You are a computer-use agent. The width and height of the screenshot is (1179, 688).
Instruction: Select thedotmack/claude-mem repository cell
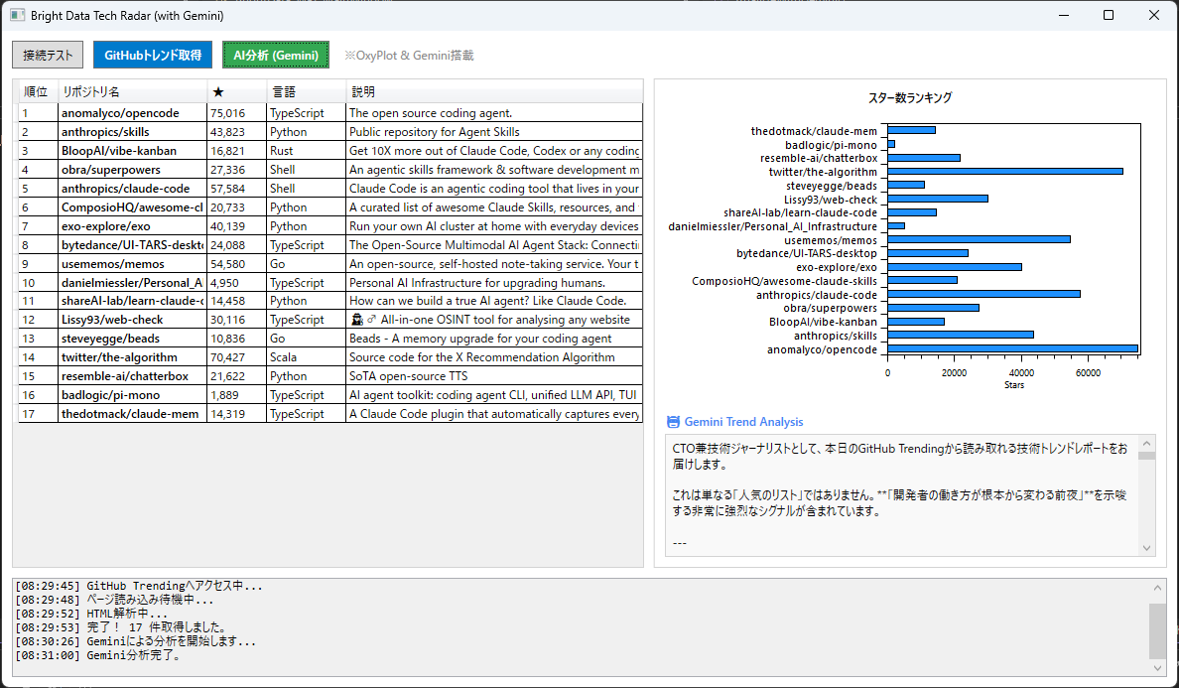pos(132,414)
